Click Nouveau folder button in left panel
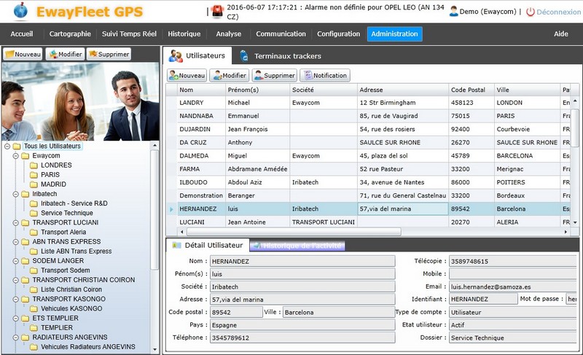This screenshot has height=355, width=583. click(x=23, y=54)
